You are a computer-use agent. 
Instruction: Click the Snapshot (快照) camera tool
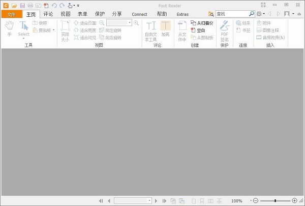[x=40, y=23]
